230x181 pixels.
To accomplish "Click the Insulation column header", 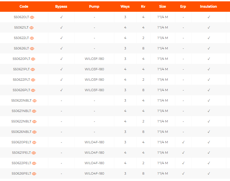I will click(x=208, y=6).
